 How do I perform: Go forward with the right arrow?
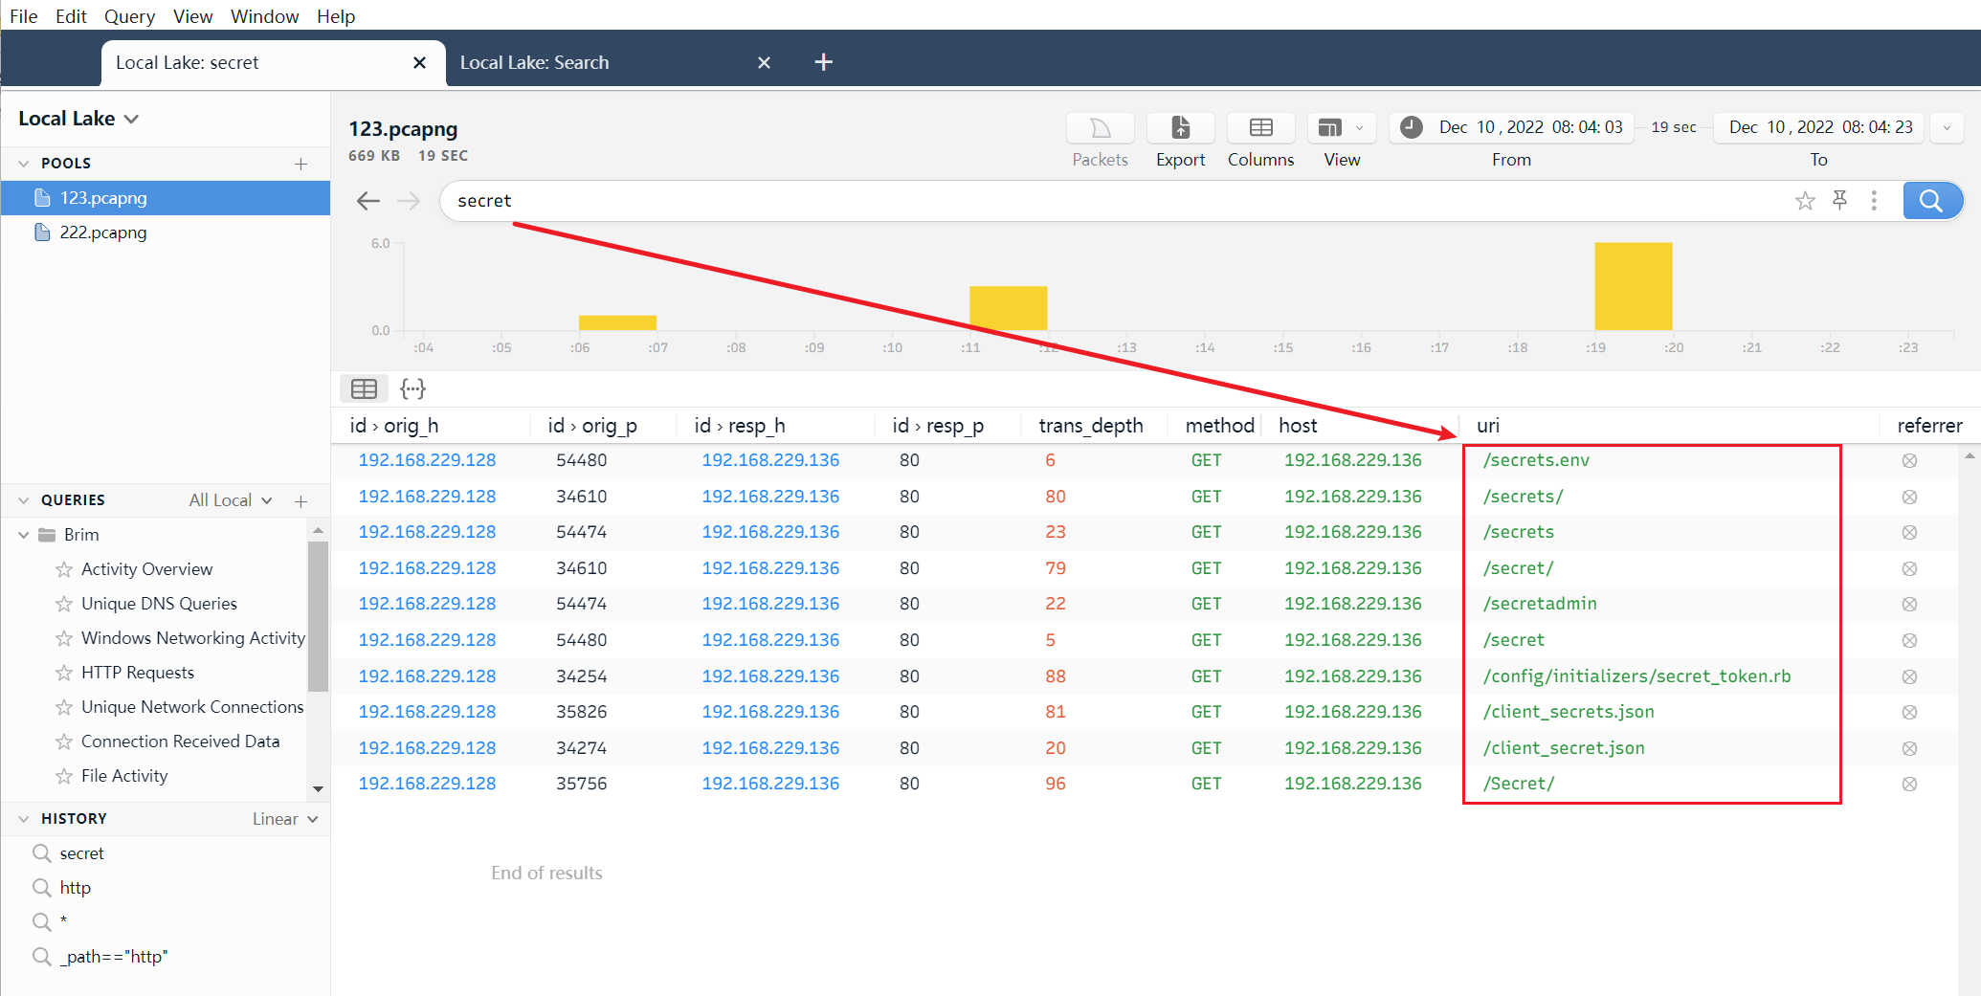[409, 201]
